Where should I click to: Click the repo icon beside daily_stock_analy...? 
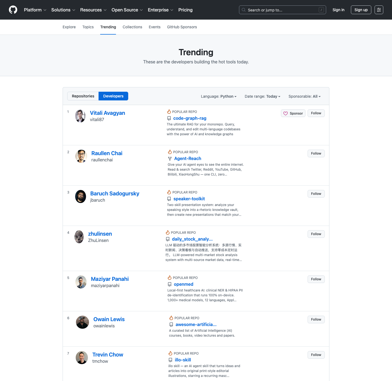coord(168,239)
